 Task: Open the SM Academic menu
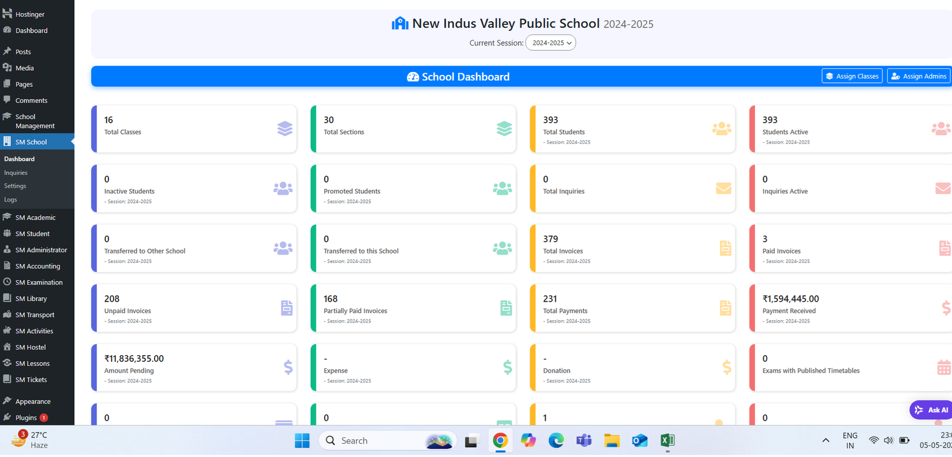pyautogui.click(x=37, y=217)
